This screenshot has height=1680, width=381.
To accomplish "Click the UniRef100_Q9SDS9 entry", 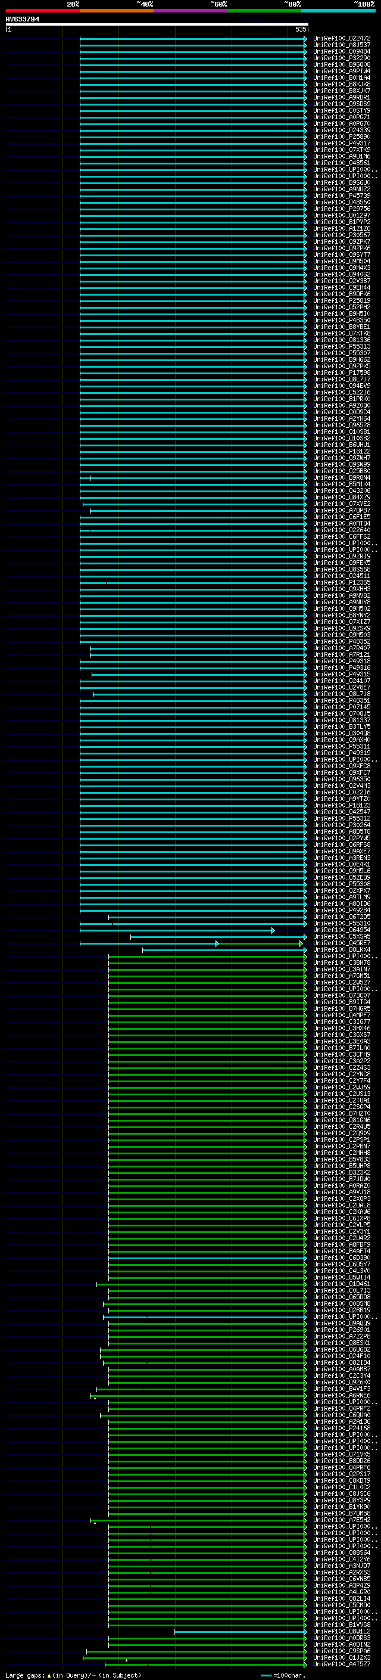I will (x=341, y=104).
